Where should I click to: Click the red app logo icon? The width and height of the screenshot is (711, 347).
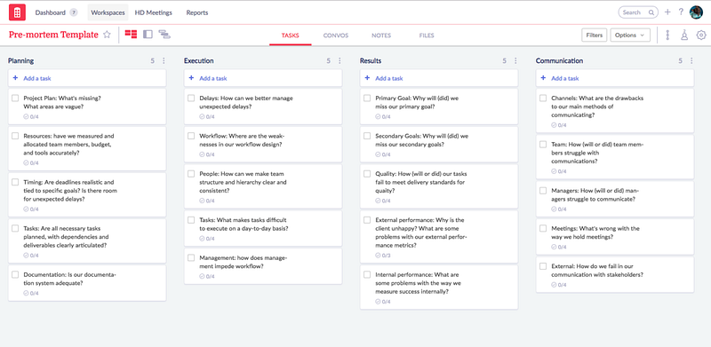[17, 12]
